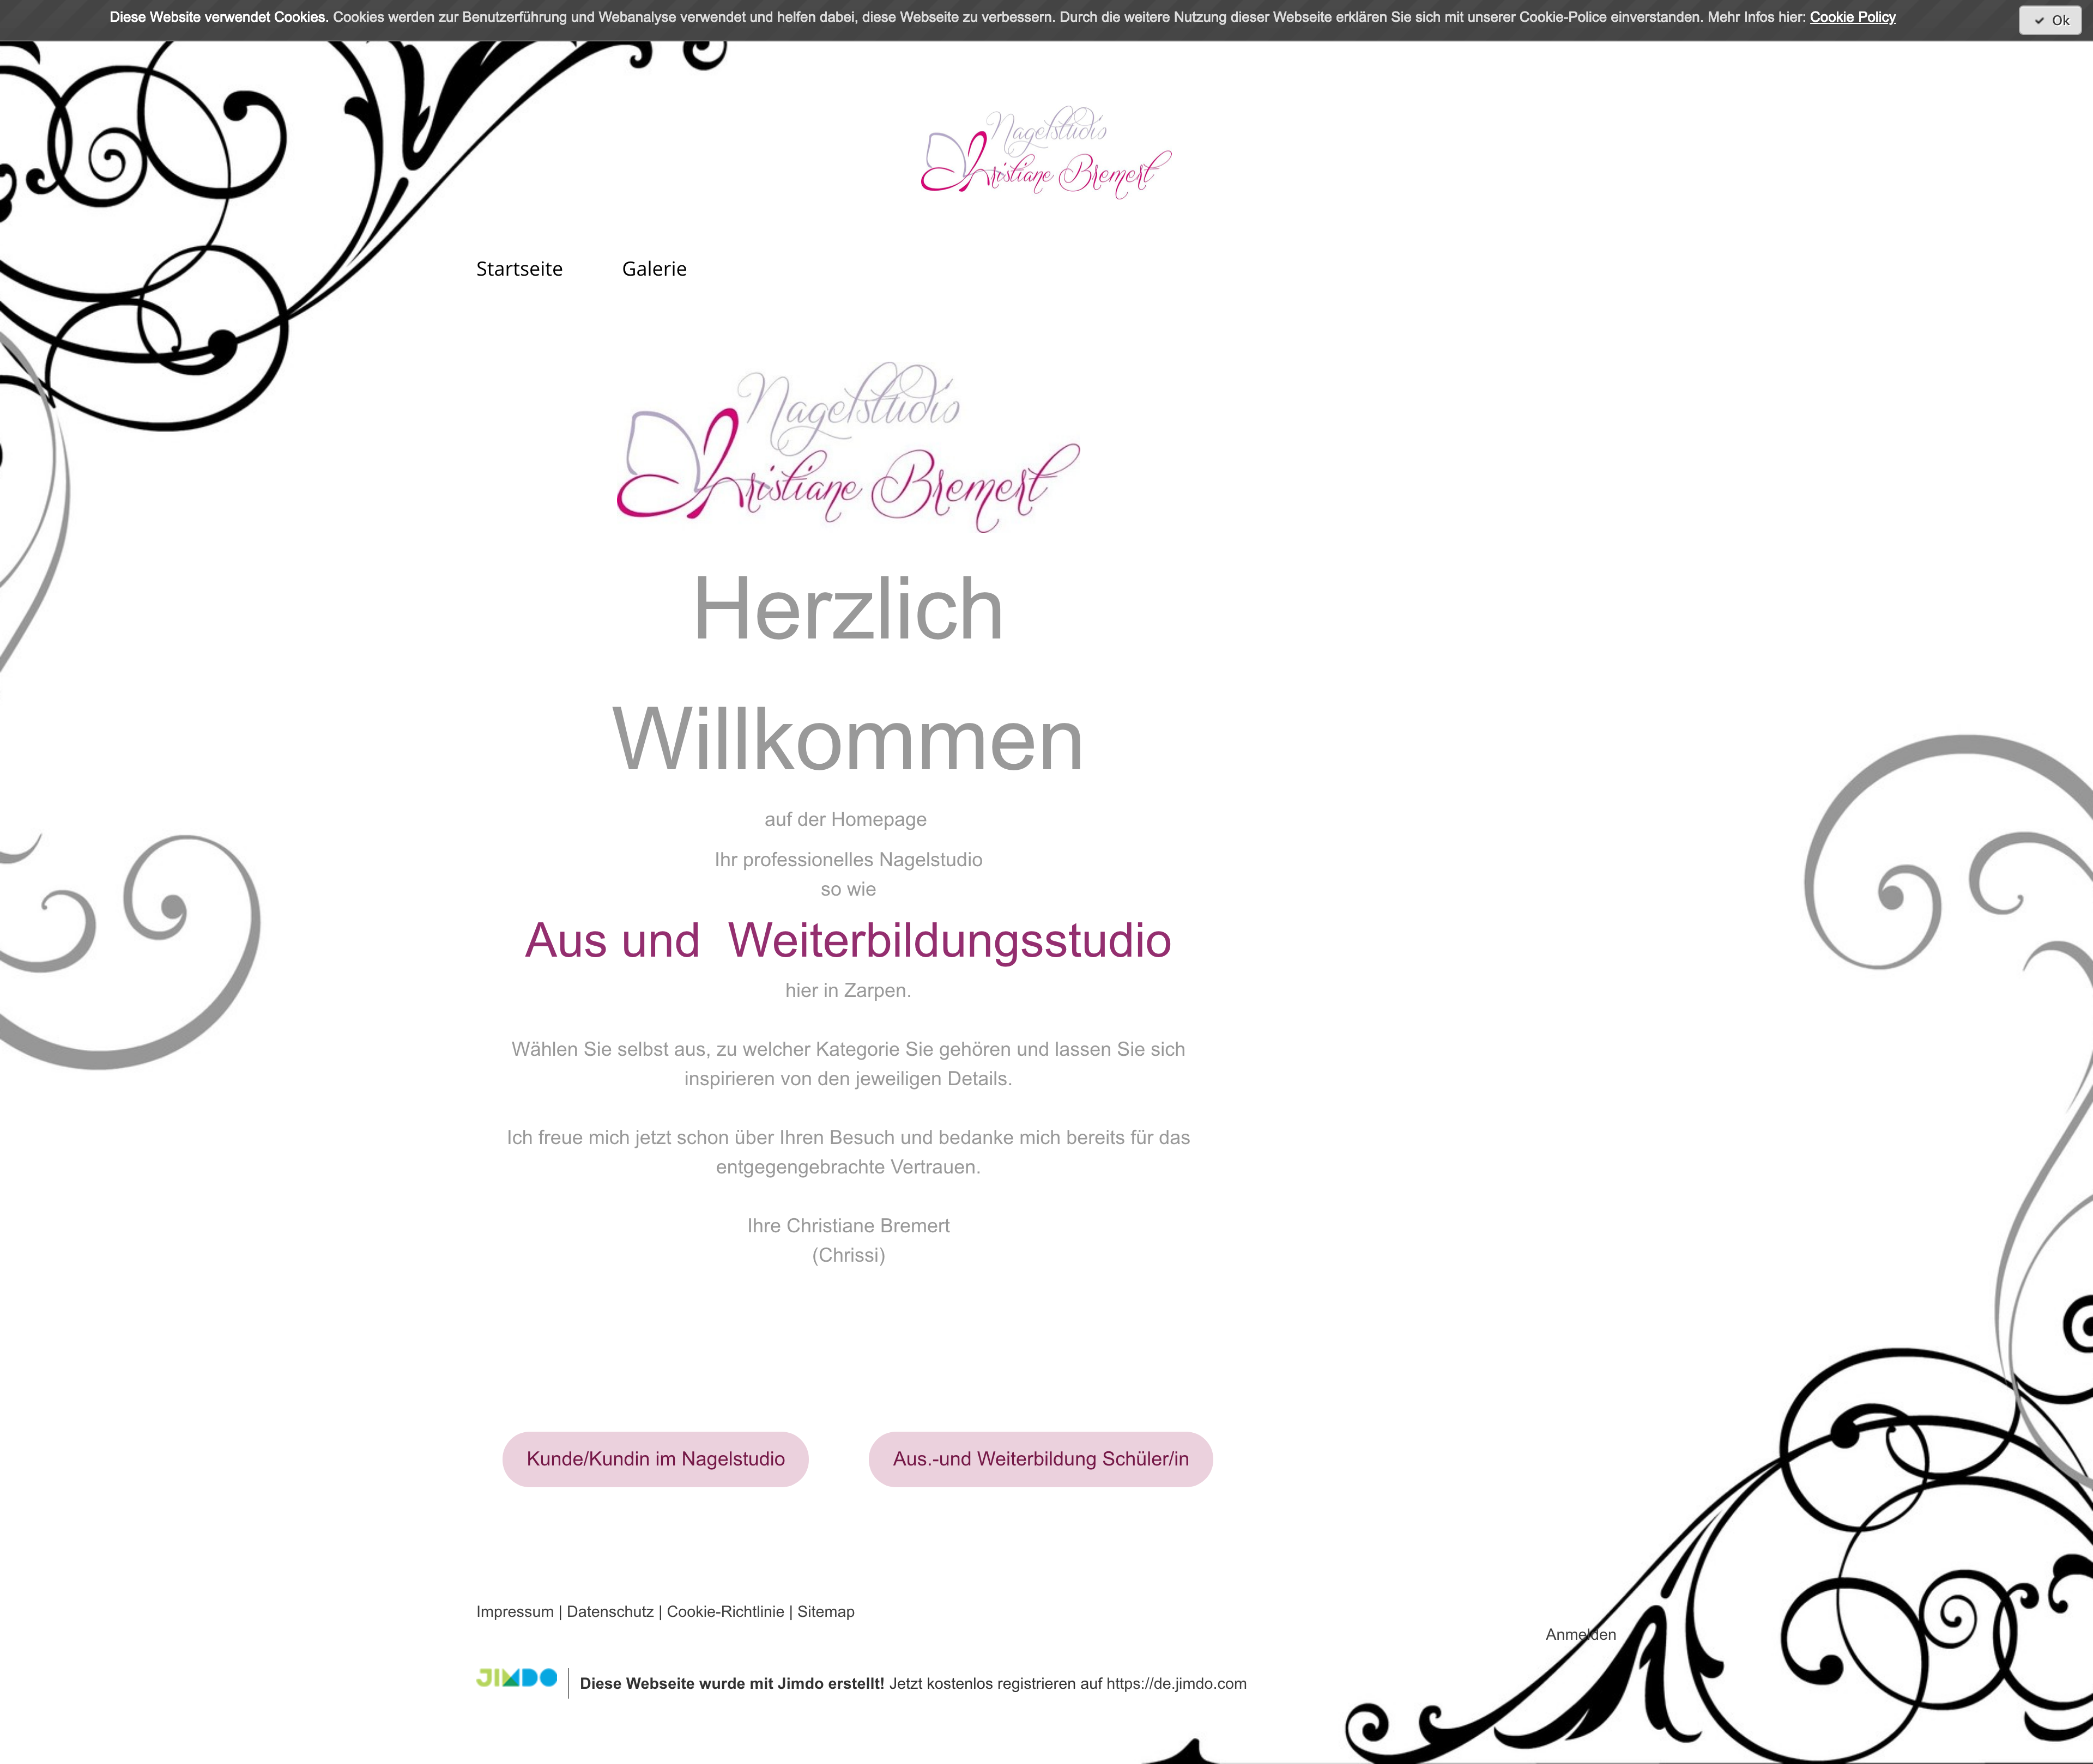Click the Jimdo logo in footer
The height and width of the screenshot is (1764, 2093).
click(516, 1677)
